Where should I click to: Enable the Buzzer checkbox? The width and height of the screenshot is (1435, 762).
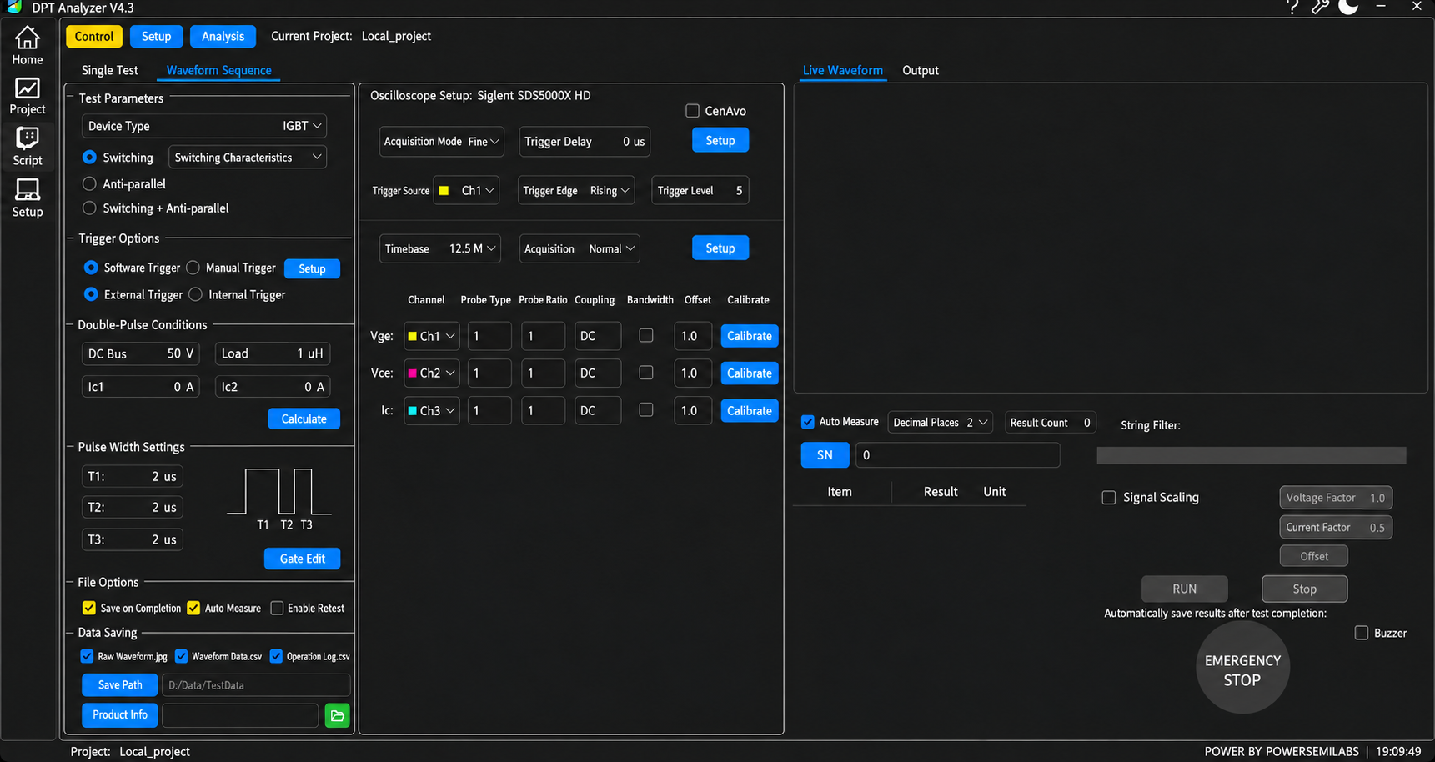pos(1362,633)
